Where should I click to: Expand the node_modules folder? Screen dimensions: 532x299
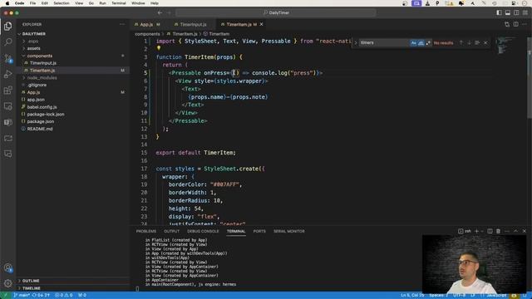point(73,77)
